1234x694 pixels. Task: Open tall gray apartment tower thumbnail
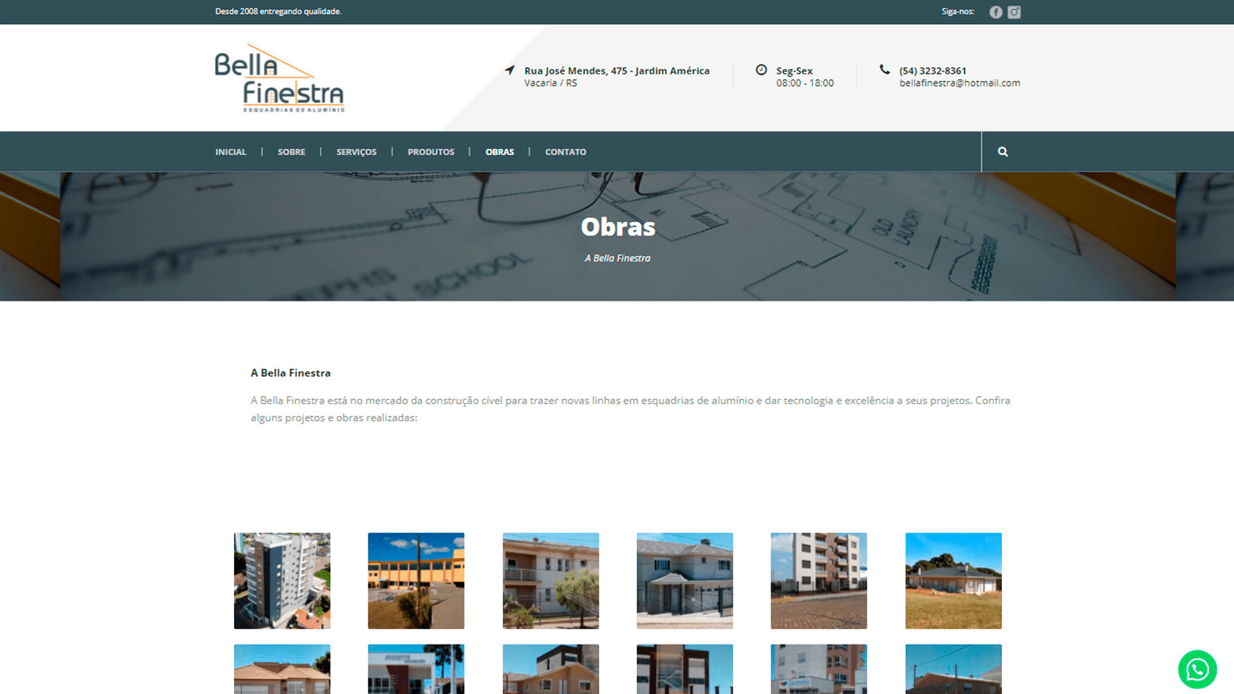click(282, 581)
